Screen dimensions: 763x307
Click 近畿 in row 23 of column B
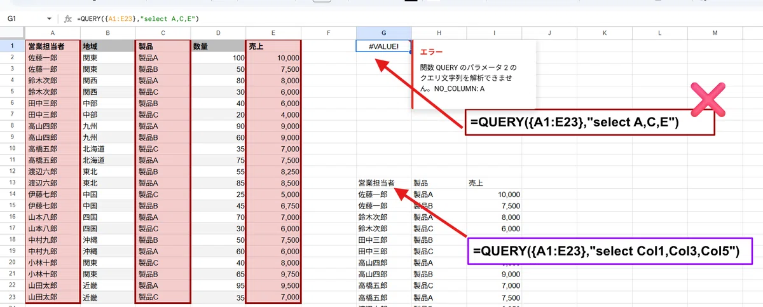coord(108,297)
